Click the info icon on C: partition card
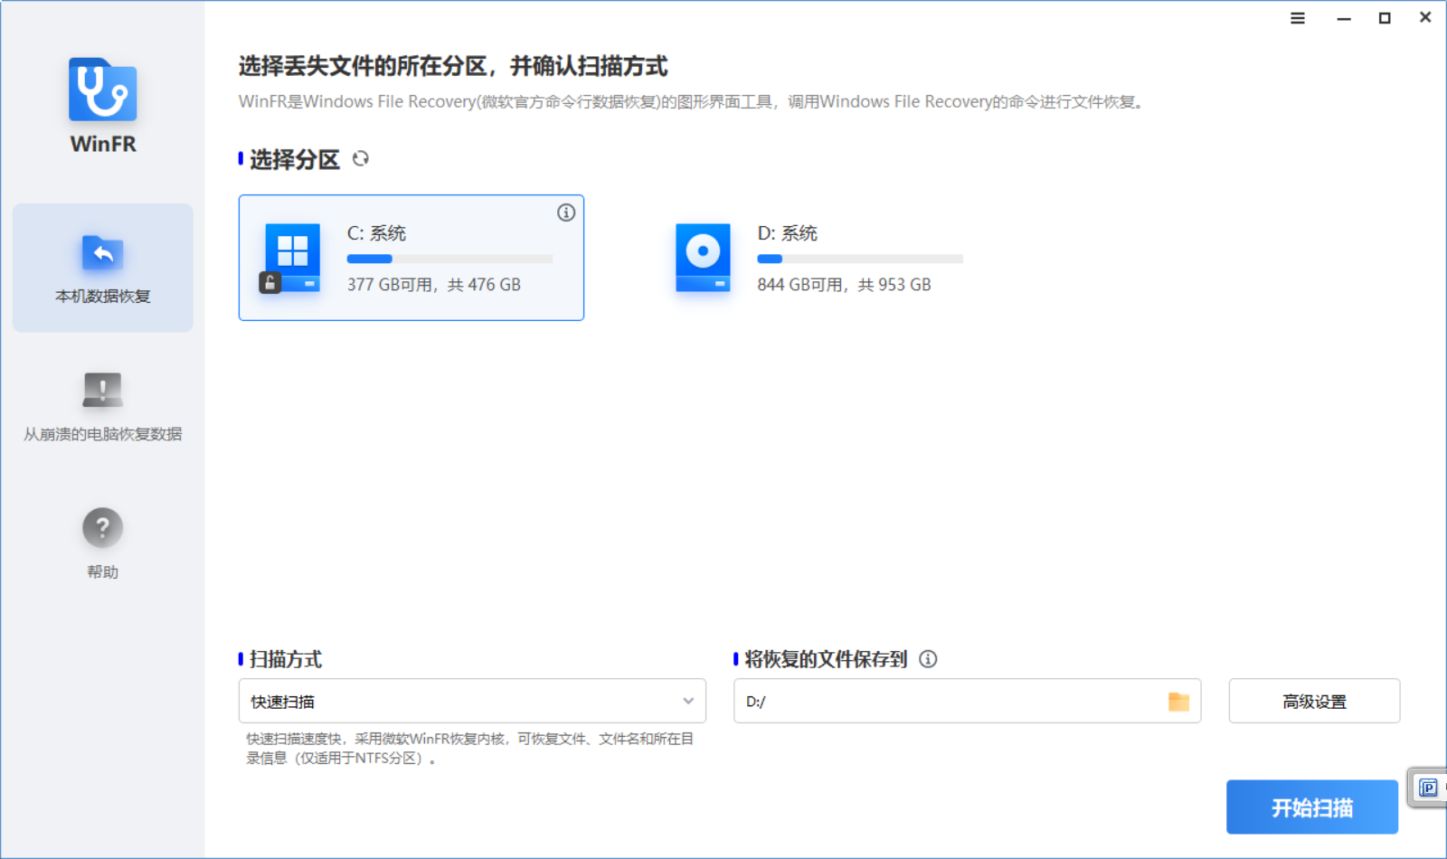Viewport: 1447px width, 859px height. pyautogui.click(x=566, y=212)
